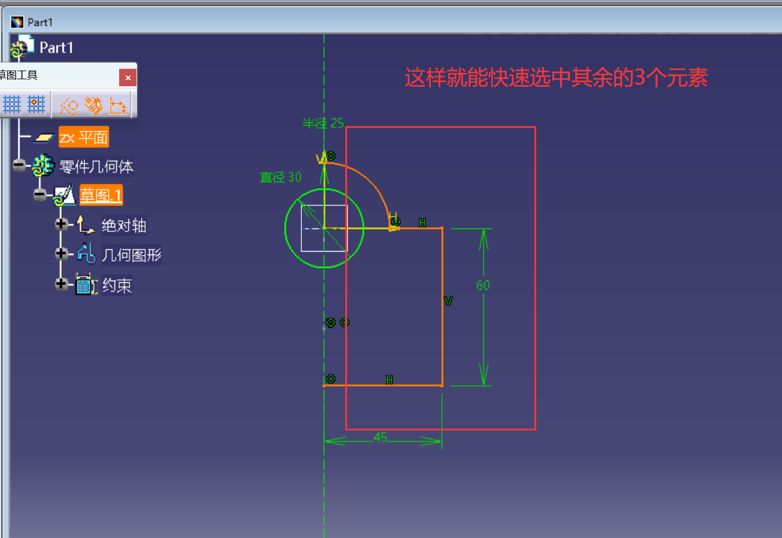The width and height of the screenshot is (782, 538).
Task: Select 绝对轴 in the tree
Action: coord(124,225)
